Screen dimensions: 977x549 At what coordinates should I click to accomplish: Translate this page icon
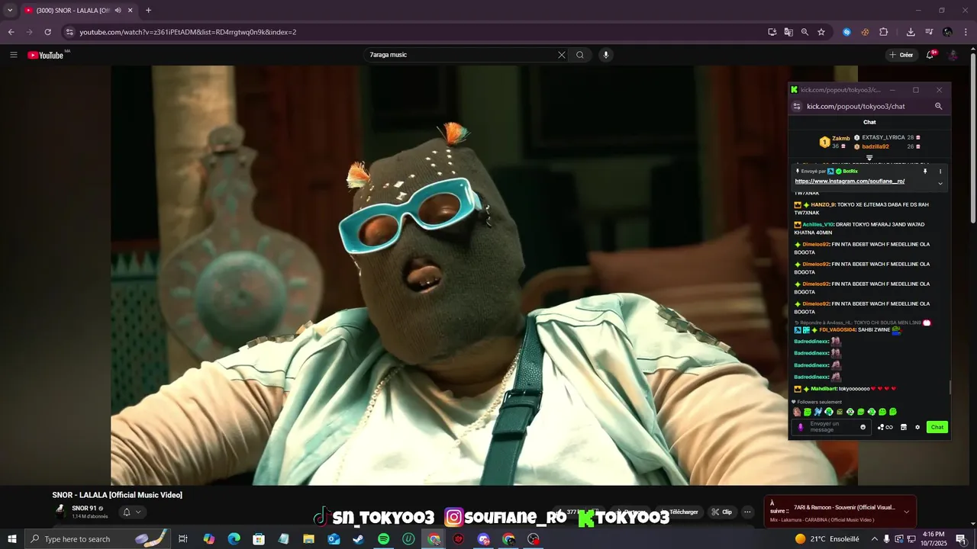click(788, 32)
